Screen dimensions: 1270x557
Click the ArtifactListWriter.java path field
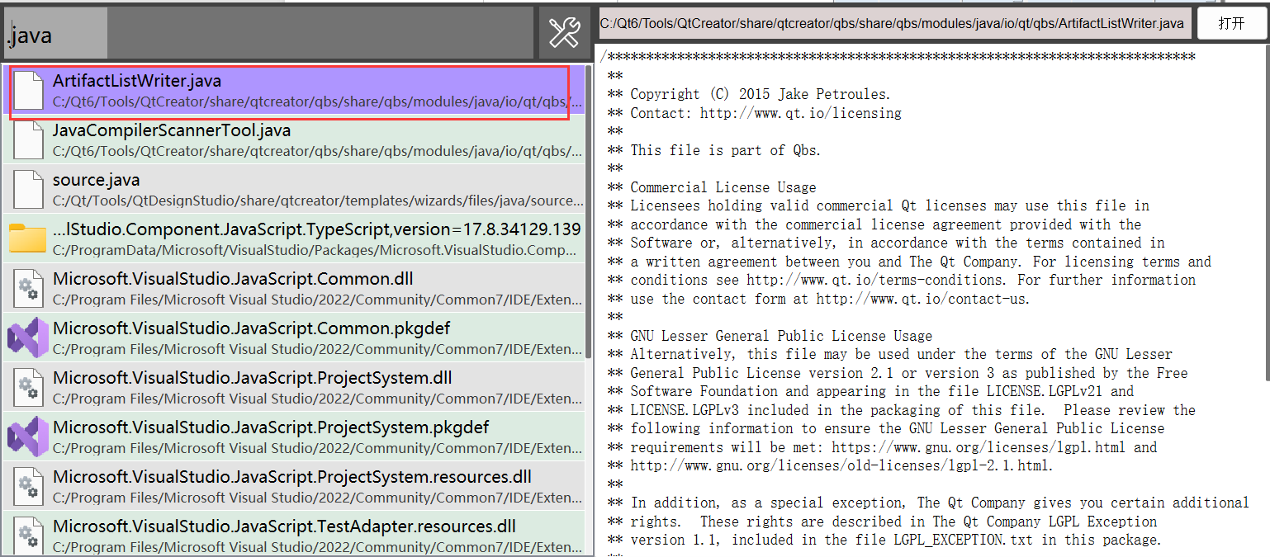pos(894,23)
